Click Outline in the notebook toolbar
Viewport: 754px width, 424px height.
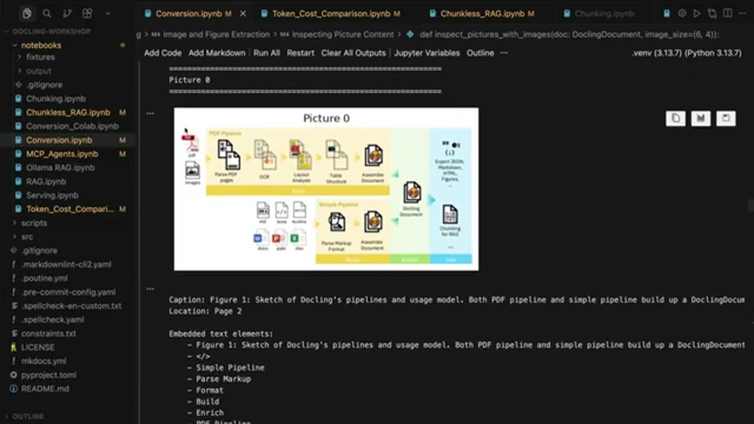tap(480, 52)
